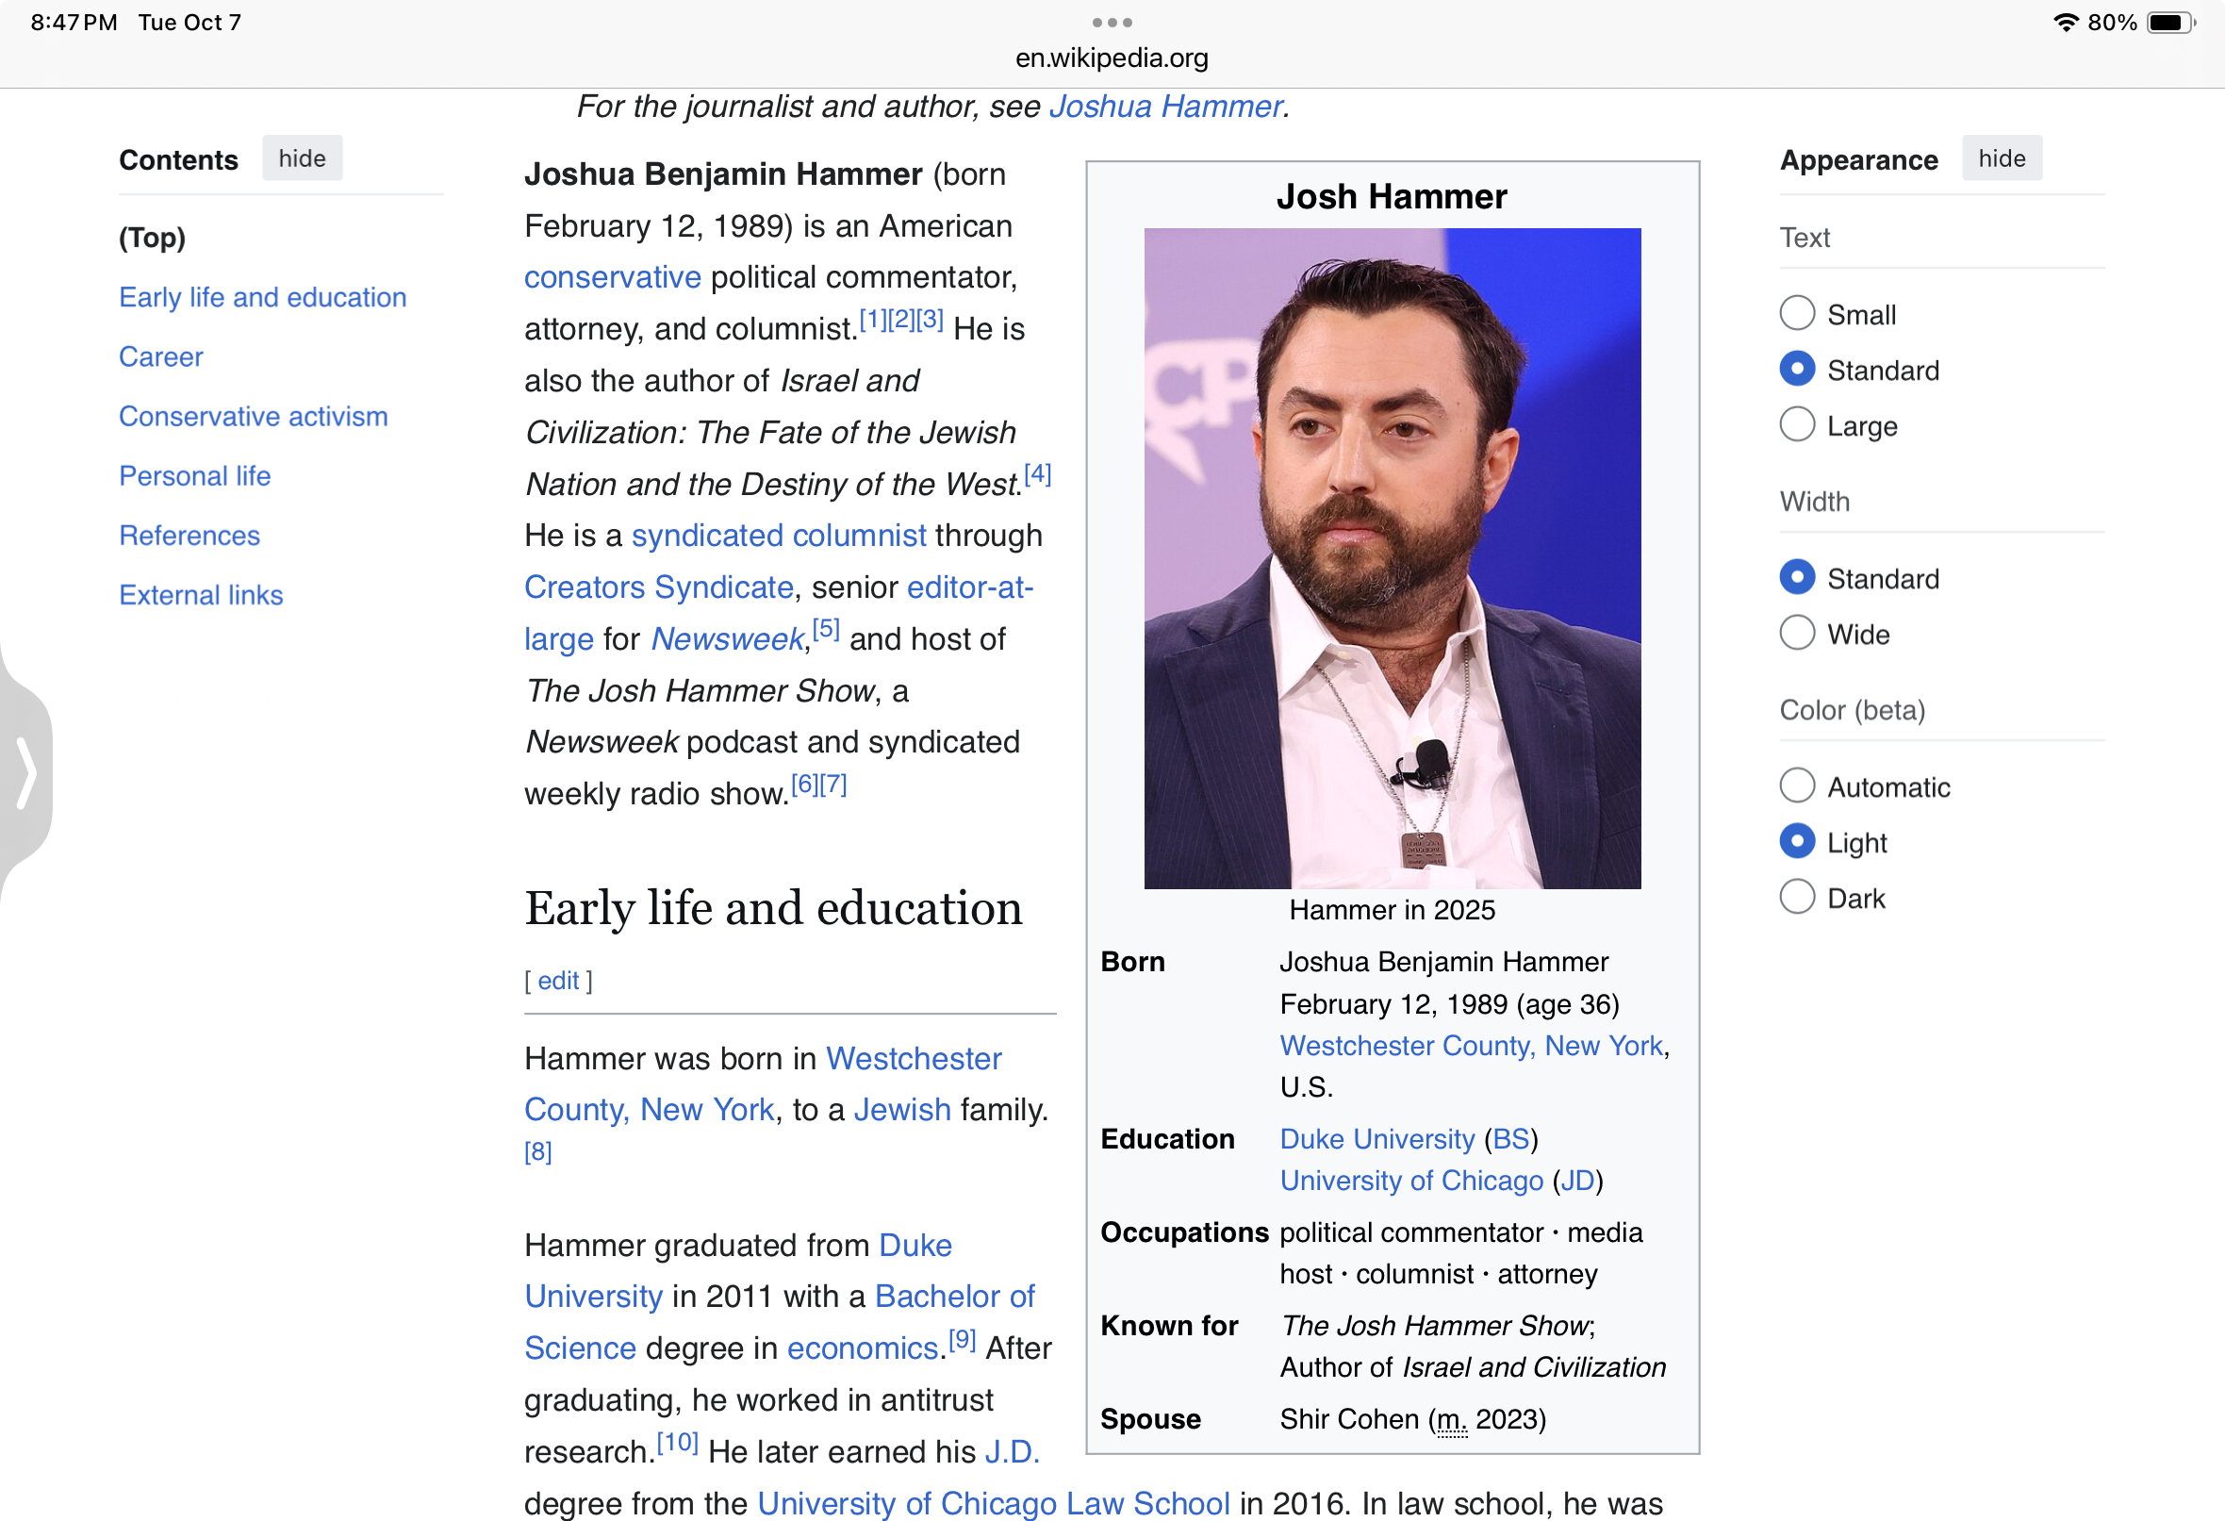Switch color mode to Dark
The width and height of the screenshot is (2225, 1521).
1796,898
